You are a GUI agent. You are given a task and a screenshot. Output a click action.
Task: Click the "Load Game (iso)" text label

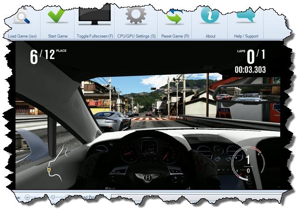[x=21, y=36]
